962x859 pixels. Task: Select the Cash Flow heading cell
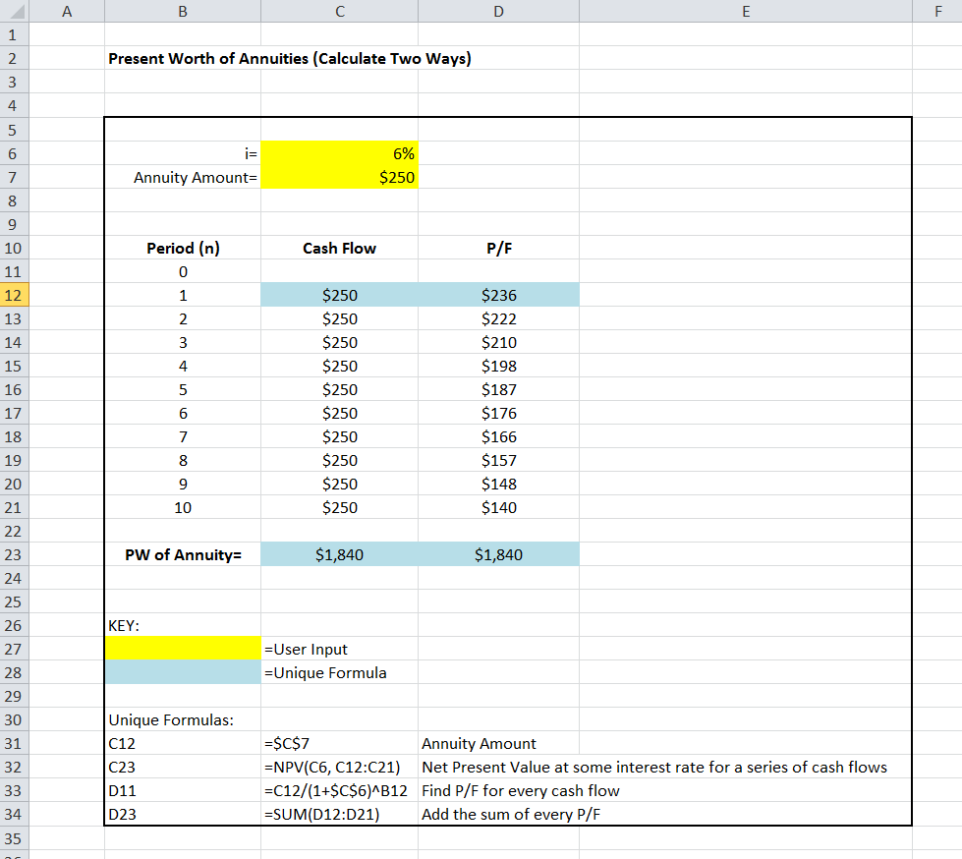pos(339,249)
